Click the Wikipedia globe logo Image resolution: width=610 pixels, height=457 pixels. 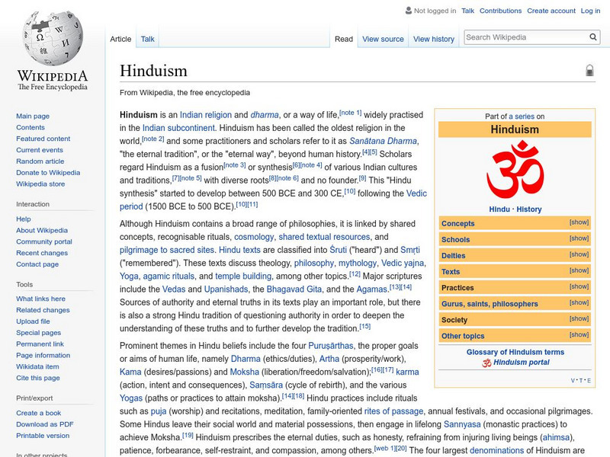(53, 38)
